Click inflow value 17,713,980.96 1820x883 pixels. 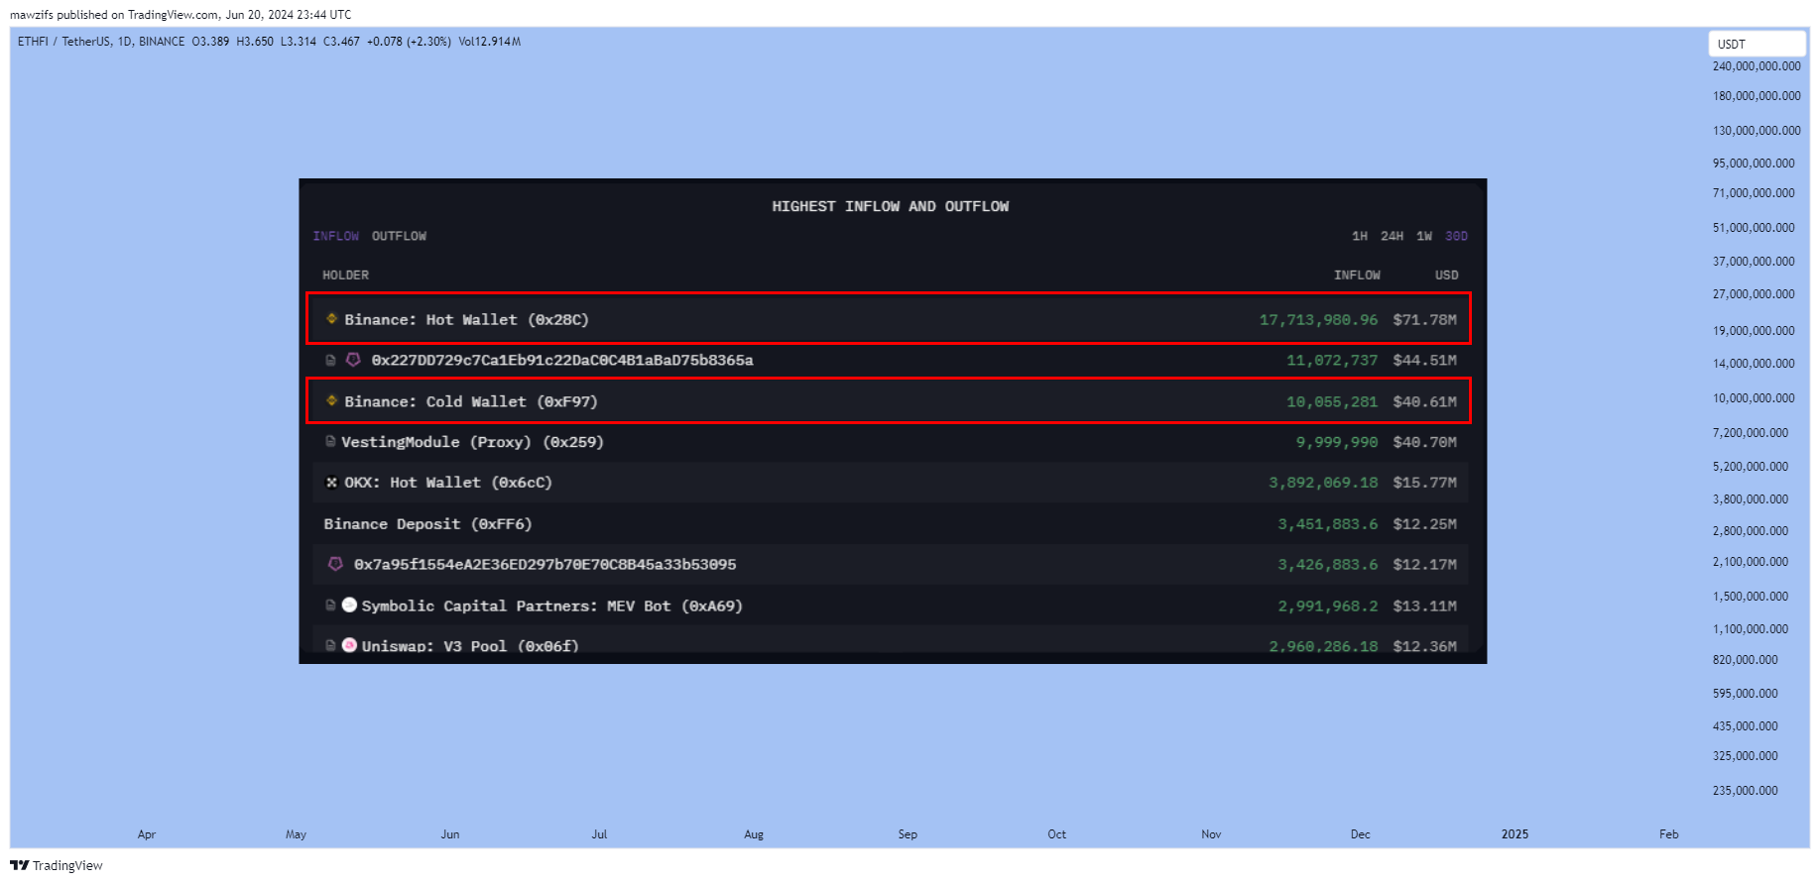[x=1318, y=319]
